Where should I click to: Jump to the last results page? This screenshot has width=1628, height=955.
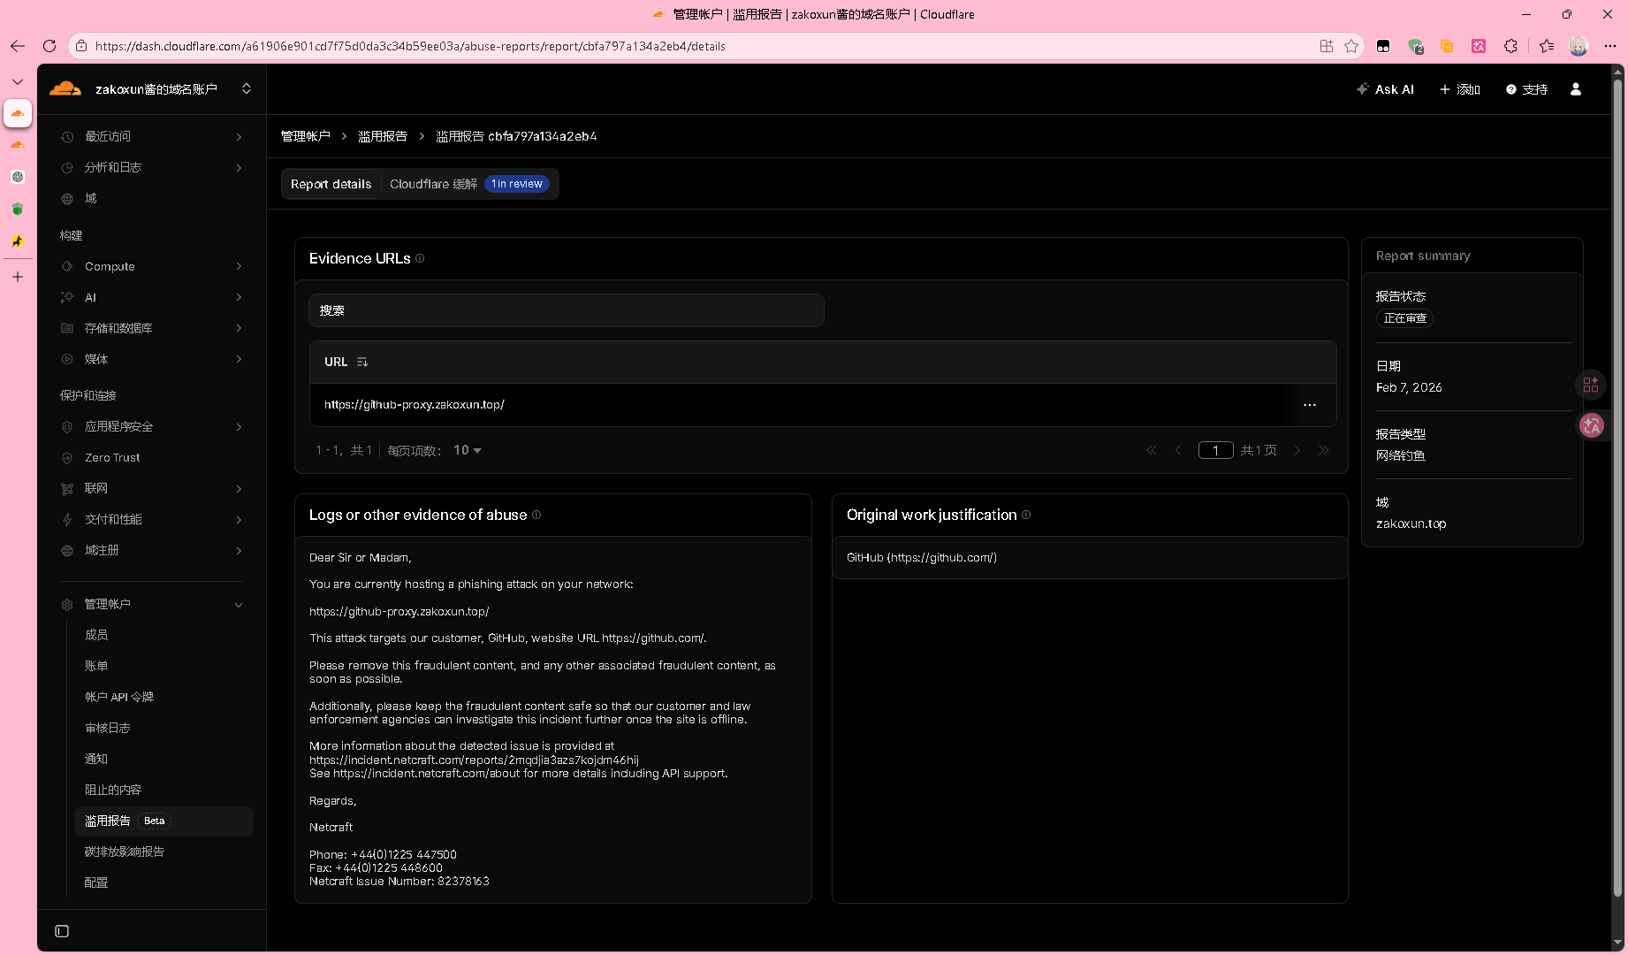(x=1324, y=450)
